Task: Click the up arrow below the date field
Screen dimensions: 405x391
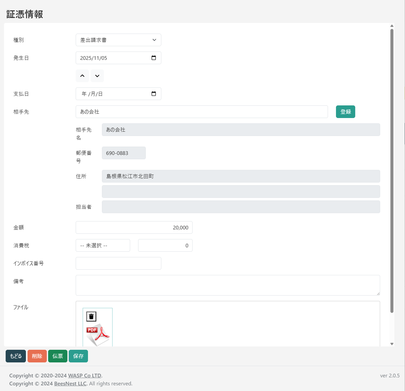Action: pyautogui.click(x=82, y=76)
